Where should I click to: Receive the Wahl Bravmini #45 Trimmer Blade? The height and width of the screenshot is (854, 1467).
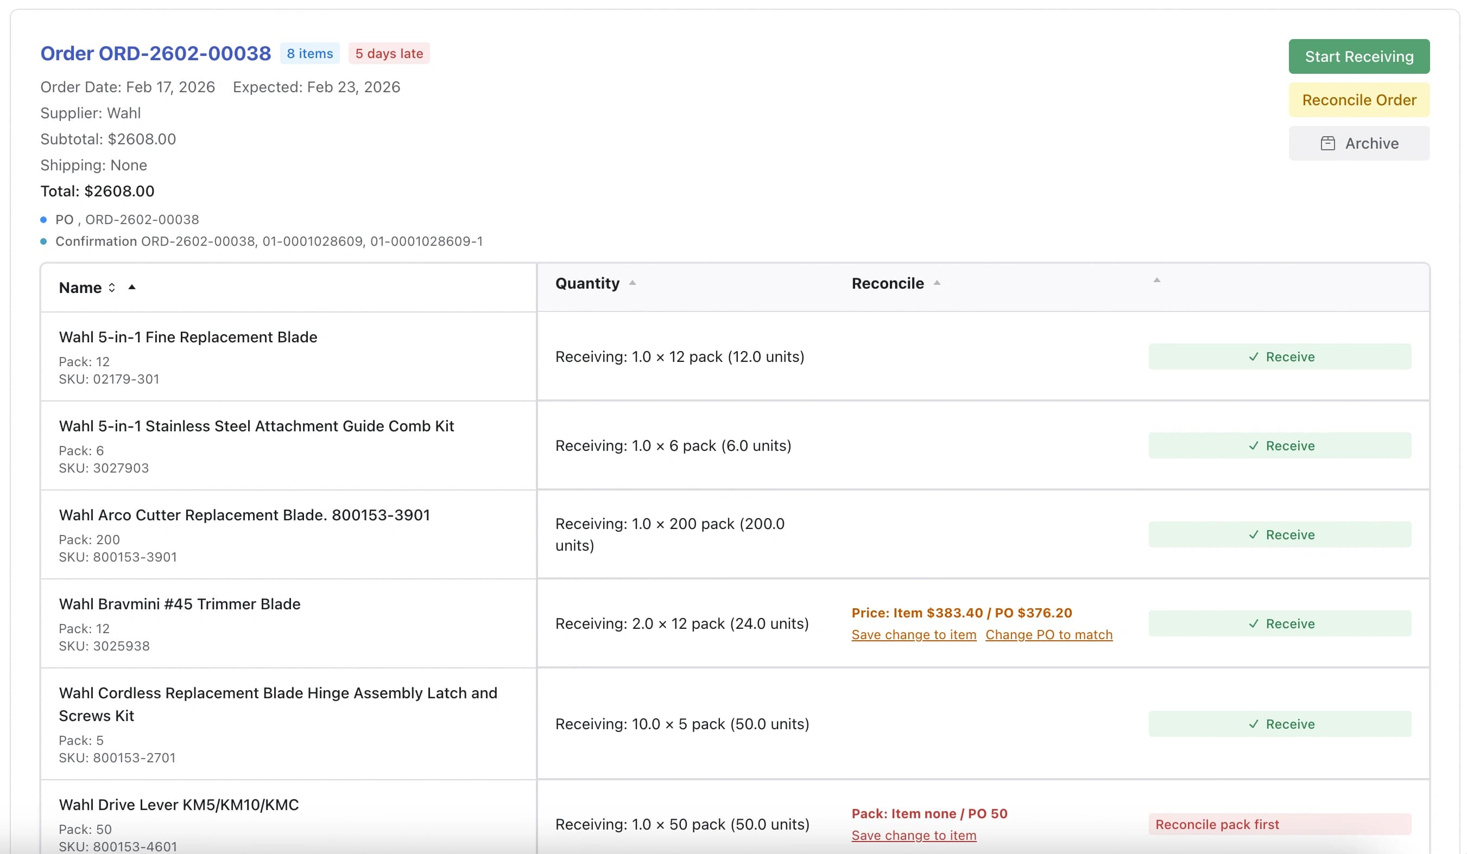1280,623
